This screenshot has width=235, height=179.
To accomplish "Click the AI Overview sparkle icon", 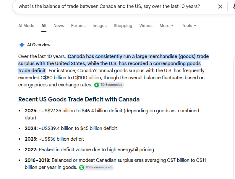I will pos(22,45).
